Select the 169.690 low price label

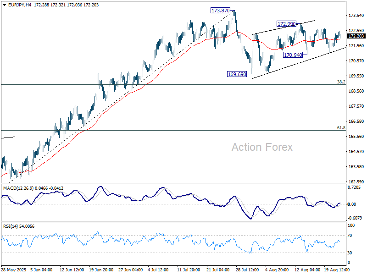[238, 73]
